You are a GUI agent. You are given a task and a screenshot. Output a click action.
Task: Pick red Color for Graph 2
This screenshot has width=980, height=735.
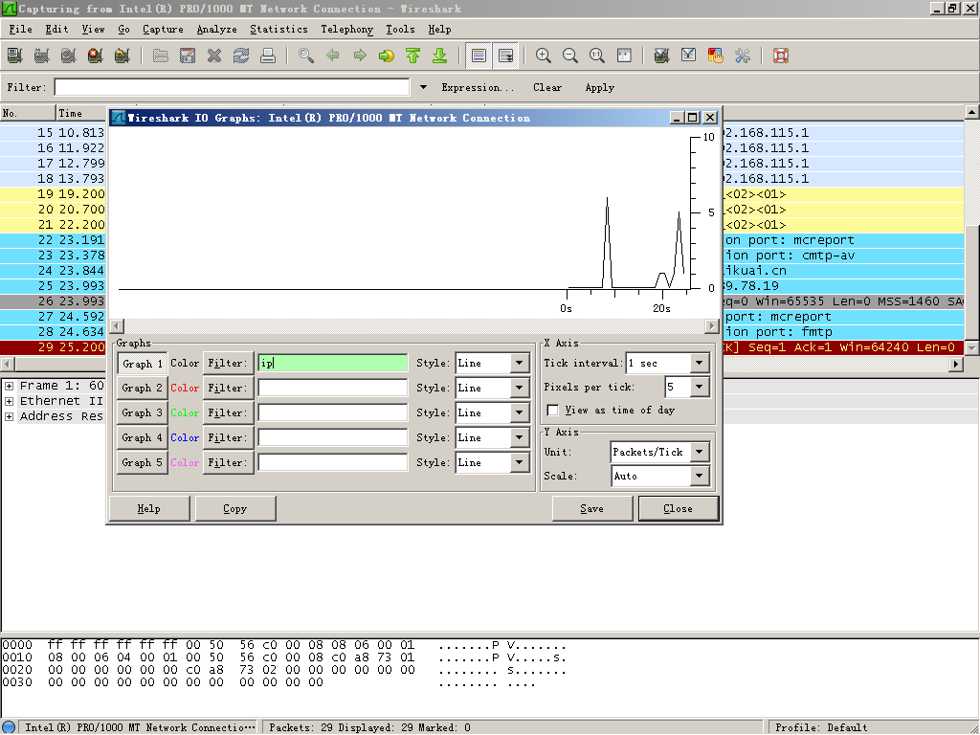[185, 389]
